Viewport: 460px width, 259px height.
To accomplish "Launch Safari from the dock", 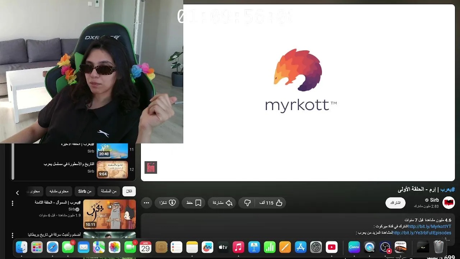I will [52, 247].
